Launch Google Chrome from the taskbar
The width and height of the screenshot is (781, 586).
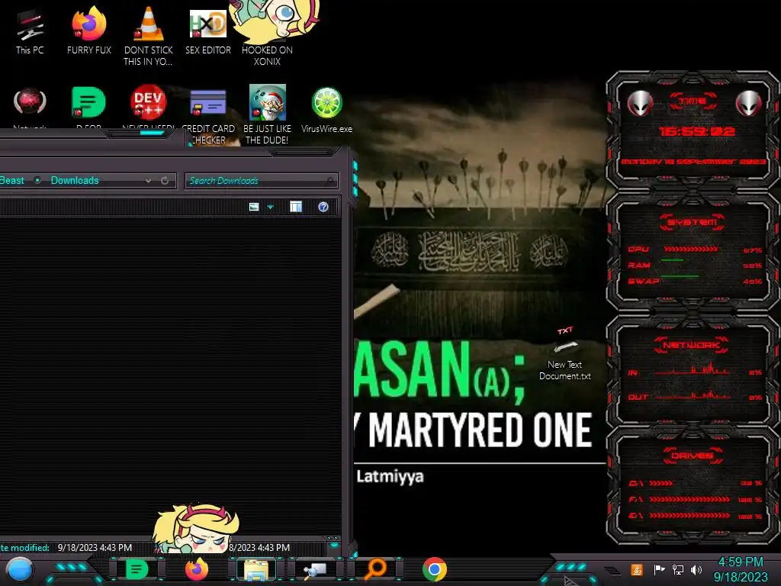coord(434,569)
